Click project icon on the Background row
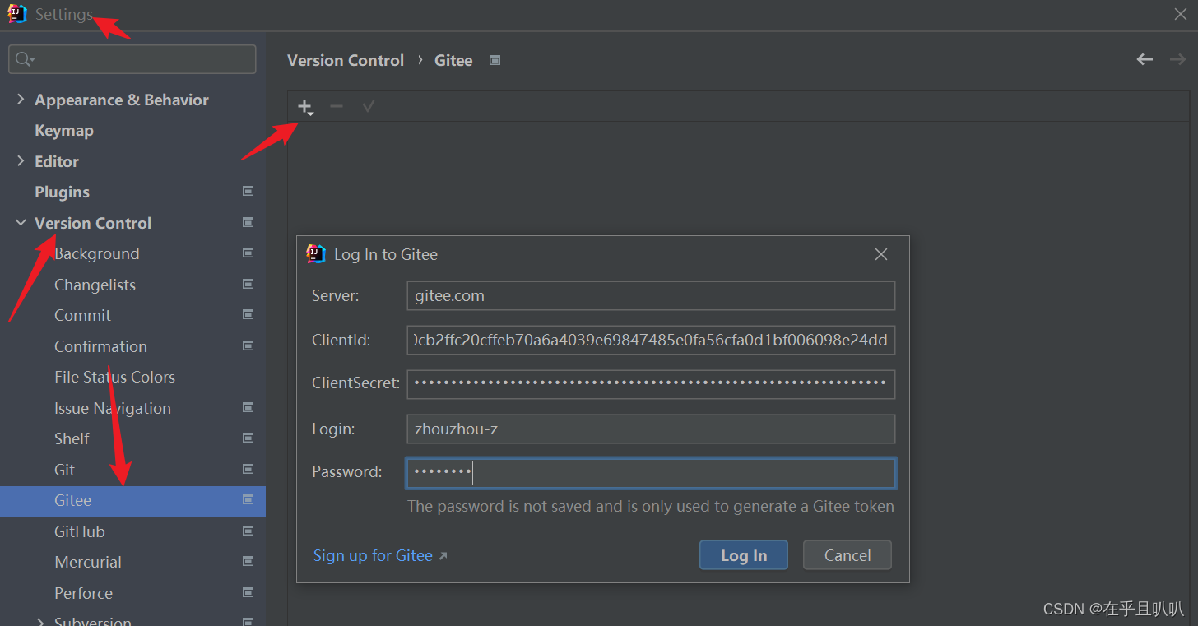The height and width of the screenshot is (626, 1198). click(248, 253)
